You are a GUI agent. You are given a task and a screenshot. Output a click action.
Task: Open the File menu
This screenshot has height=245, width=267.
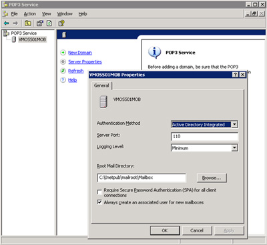click(x=14, y=14)
